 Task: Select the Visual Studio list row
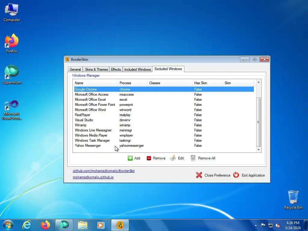tap(164, 120)
